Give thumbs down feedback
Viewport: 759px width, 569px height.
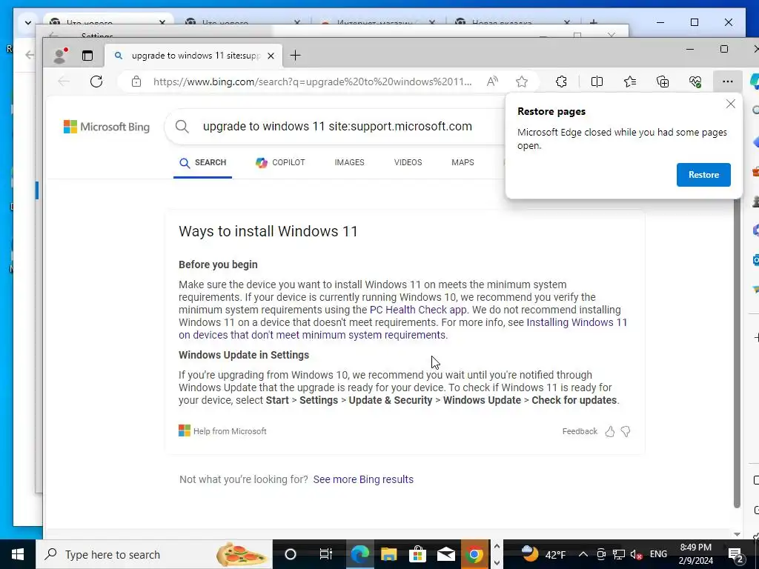point(626,432)
